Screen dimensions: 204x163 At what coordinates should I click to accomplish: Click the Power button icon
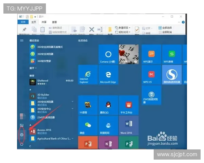click(22, 144)
